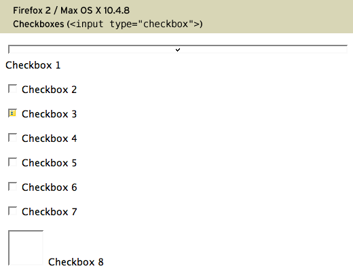The height and width of the screenshot is (277, 353).
Task: Click the "Checkbox 4" label text
Action: (50, 138)
